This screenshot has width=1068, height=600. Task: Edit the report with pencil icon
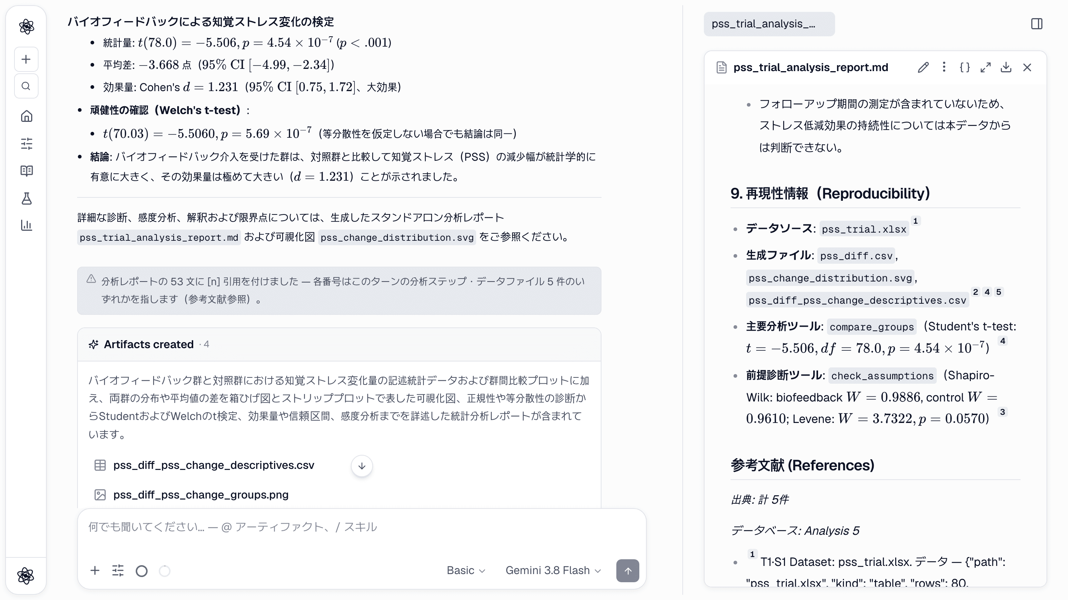click(923, 67)
